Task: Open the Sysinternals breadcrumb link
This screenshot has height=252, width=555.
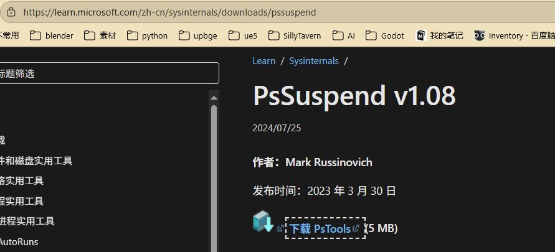Action: coord(314,61)
